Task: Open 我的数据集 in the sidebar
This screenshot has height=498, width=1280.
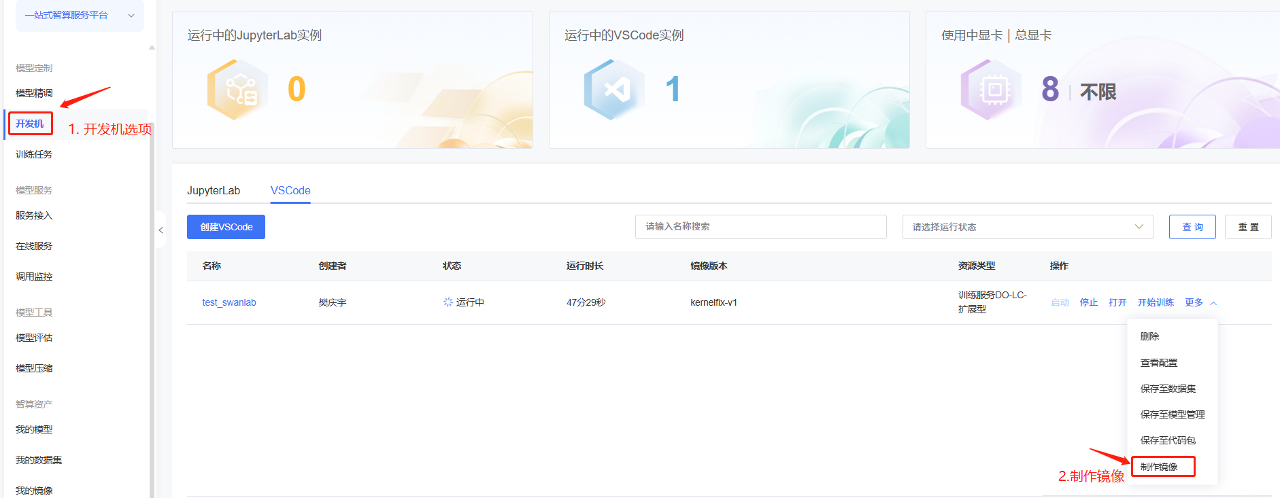Action: pos(39,460)
